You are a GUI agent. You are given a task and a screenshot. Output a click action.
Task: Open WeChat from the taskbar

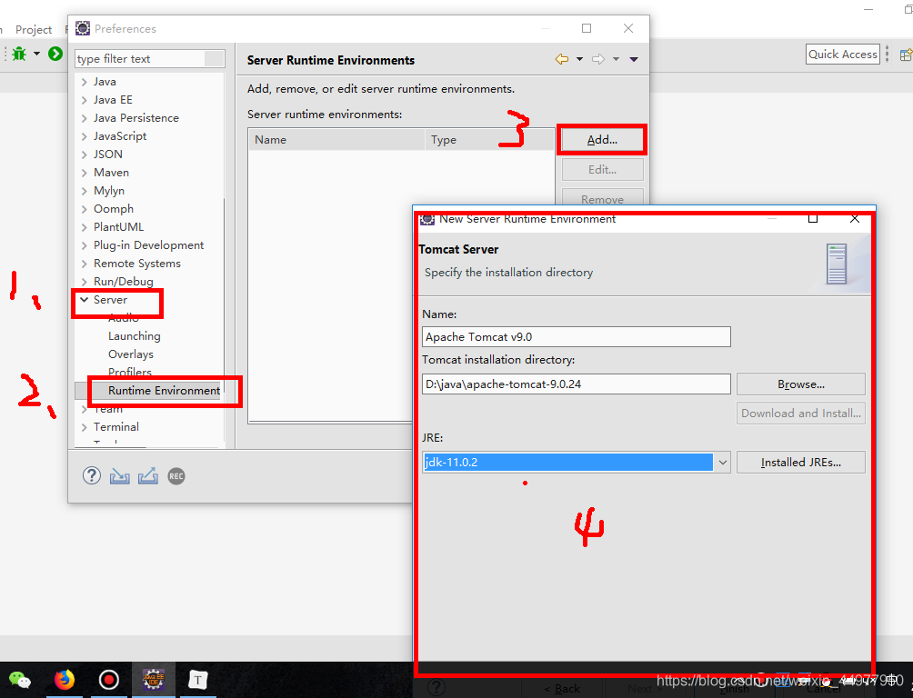click(20, 680)
